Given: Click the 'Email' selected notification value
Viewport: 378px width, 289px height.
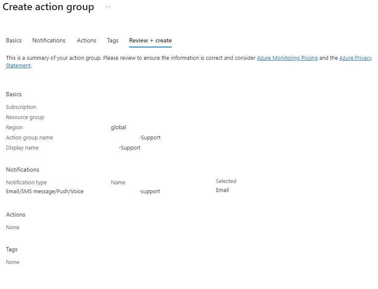Looking at the screenshot, I should tap(222, 190).
